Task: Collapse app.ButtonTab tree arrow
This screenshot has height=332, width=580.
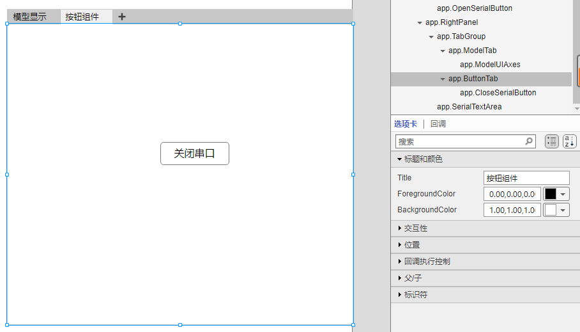Action: click(443, 79)
